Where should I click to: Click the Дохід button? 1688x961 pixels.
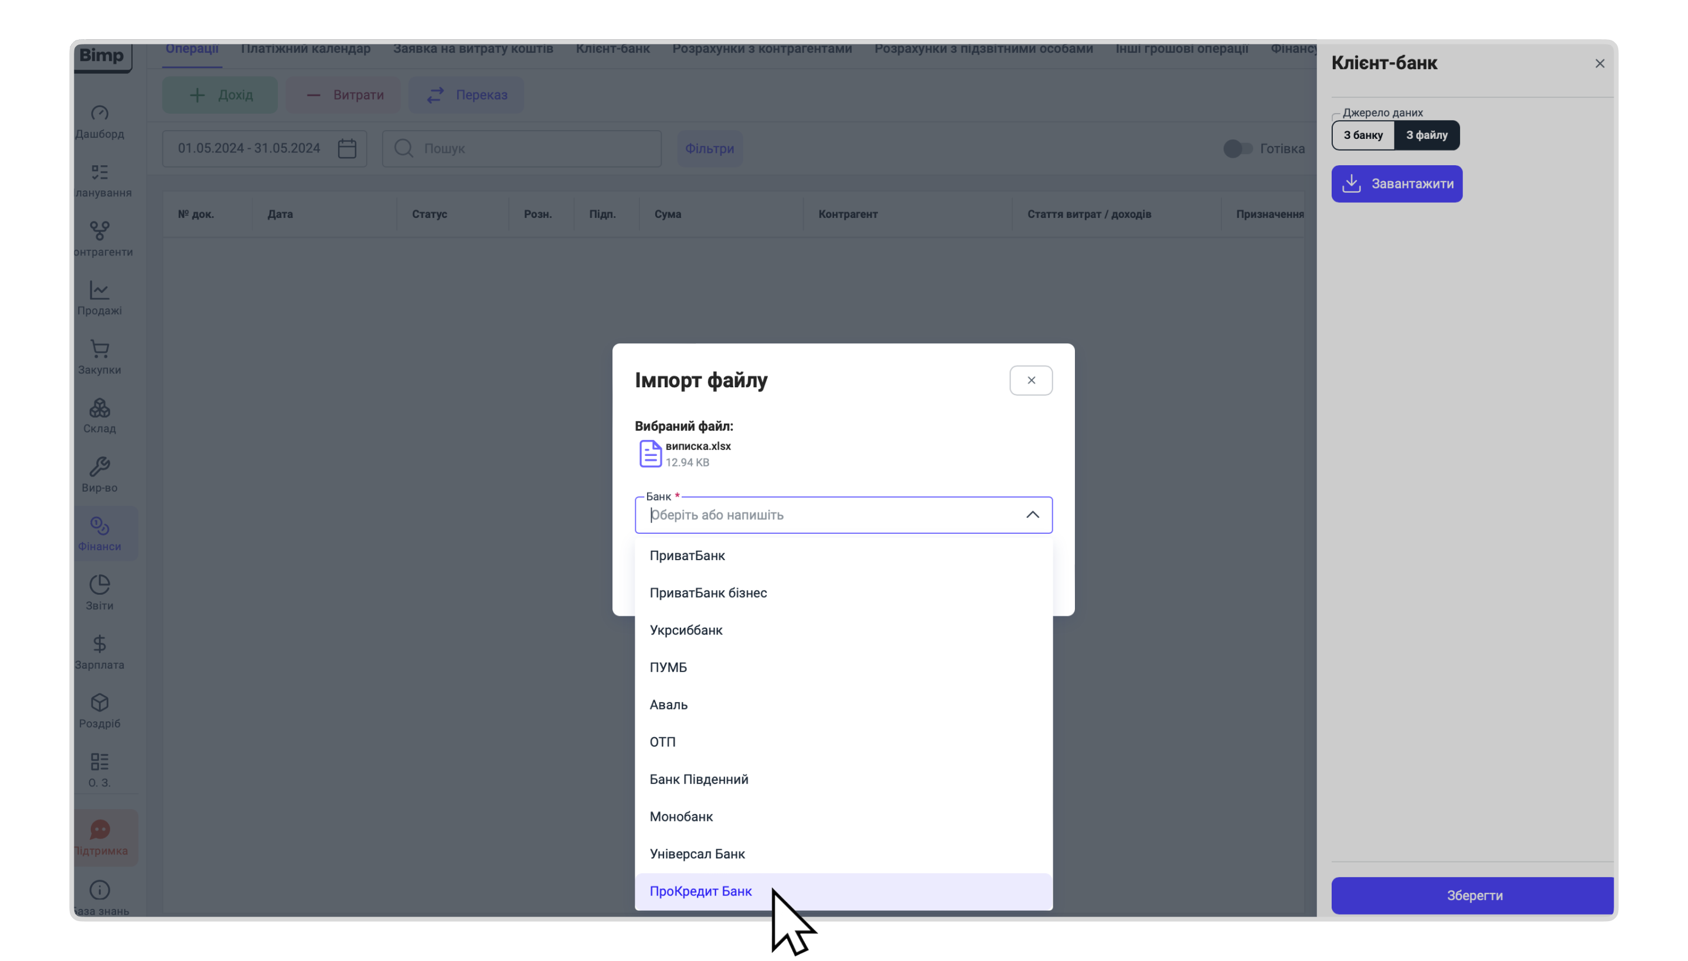pyautogui.click(x=220, y=95)
